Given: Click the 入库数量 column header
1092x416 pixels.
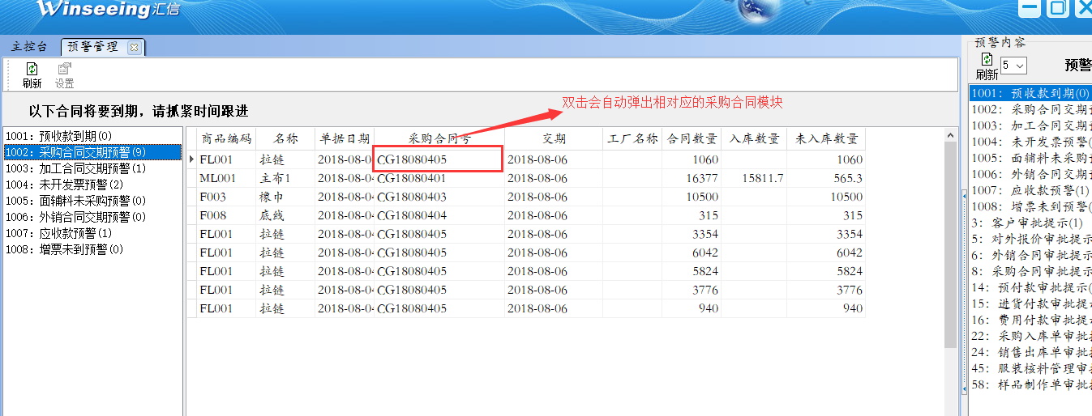Looking at the screenshot, I should pos(755,138).
